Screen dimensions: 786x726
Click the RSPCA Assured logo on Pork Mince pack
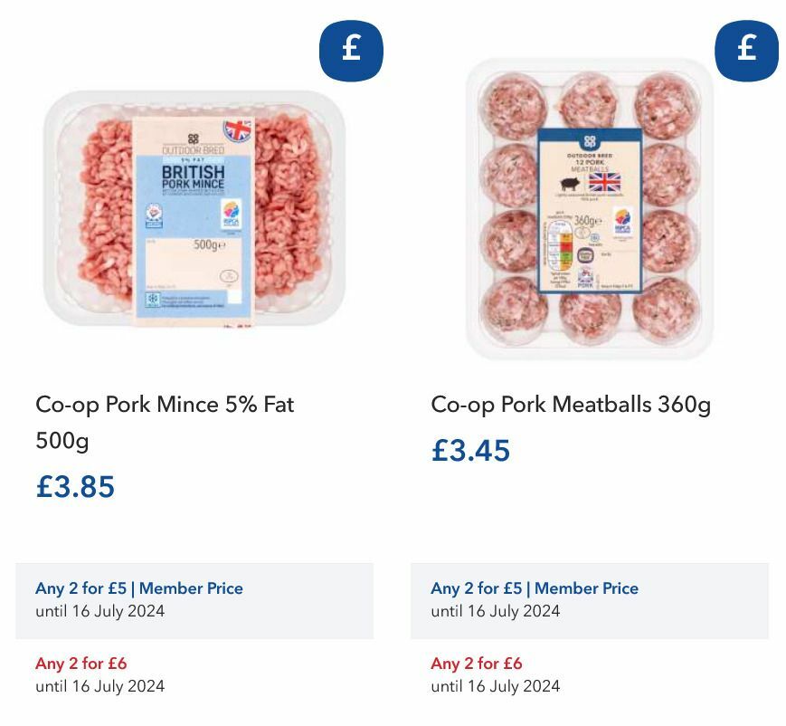(x=231, y=213)
